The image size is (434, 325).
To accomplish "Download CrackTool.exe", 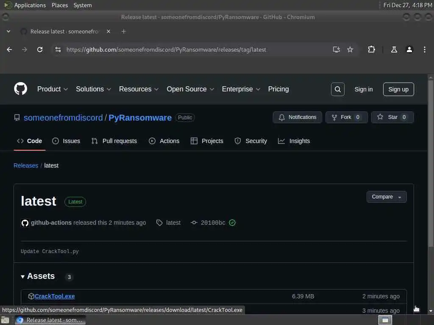I will [55, 296].
